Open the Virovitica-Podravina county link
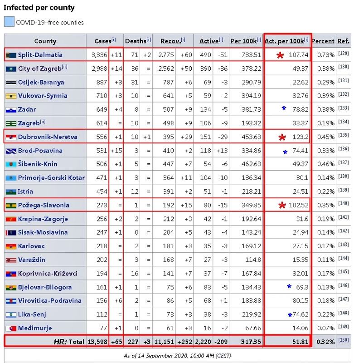The height and width of the screenshot is (363, 354). tap(50, 300)
